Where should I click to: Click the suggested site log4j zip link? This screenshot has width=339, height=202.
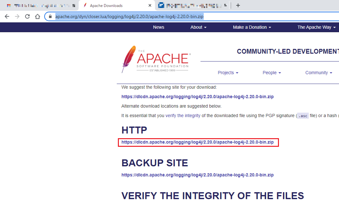click(197, 97)
